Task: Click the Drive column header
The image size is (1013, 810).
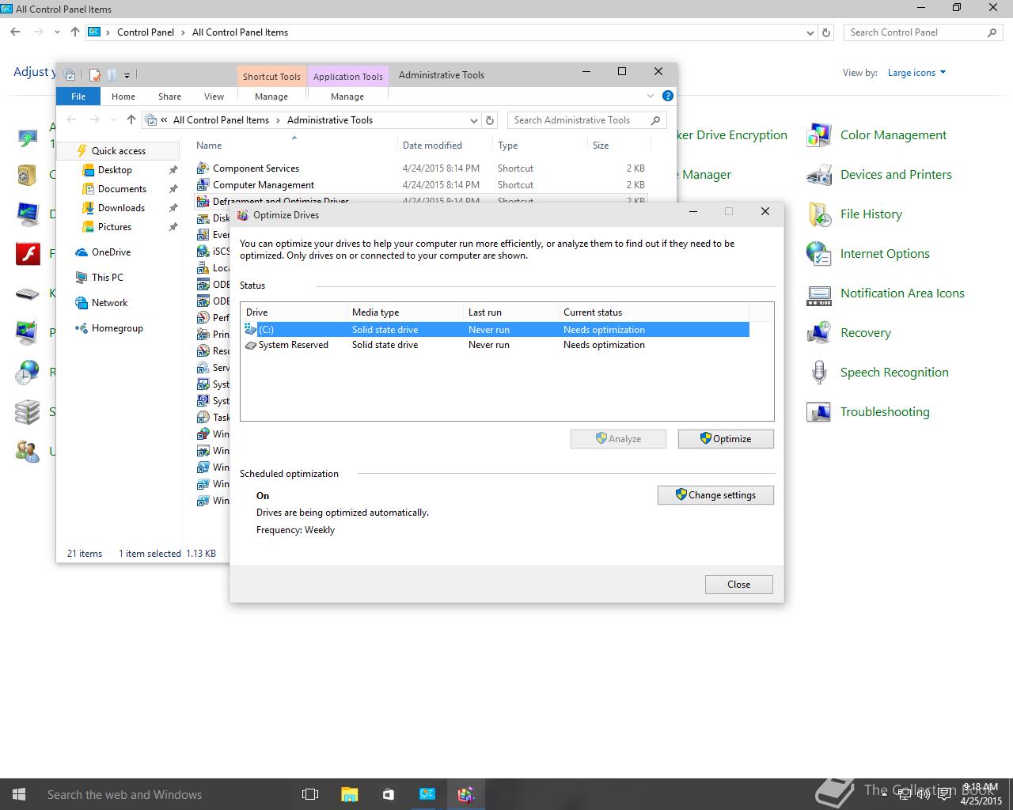Action: pyautogui.click(x=294, y=312)
